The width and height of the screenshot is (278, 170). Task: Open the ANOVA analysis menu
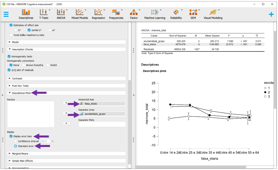point(61,14)
